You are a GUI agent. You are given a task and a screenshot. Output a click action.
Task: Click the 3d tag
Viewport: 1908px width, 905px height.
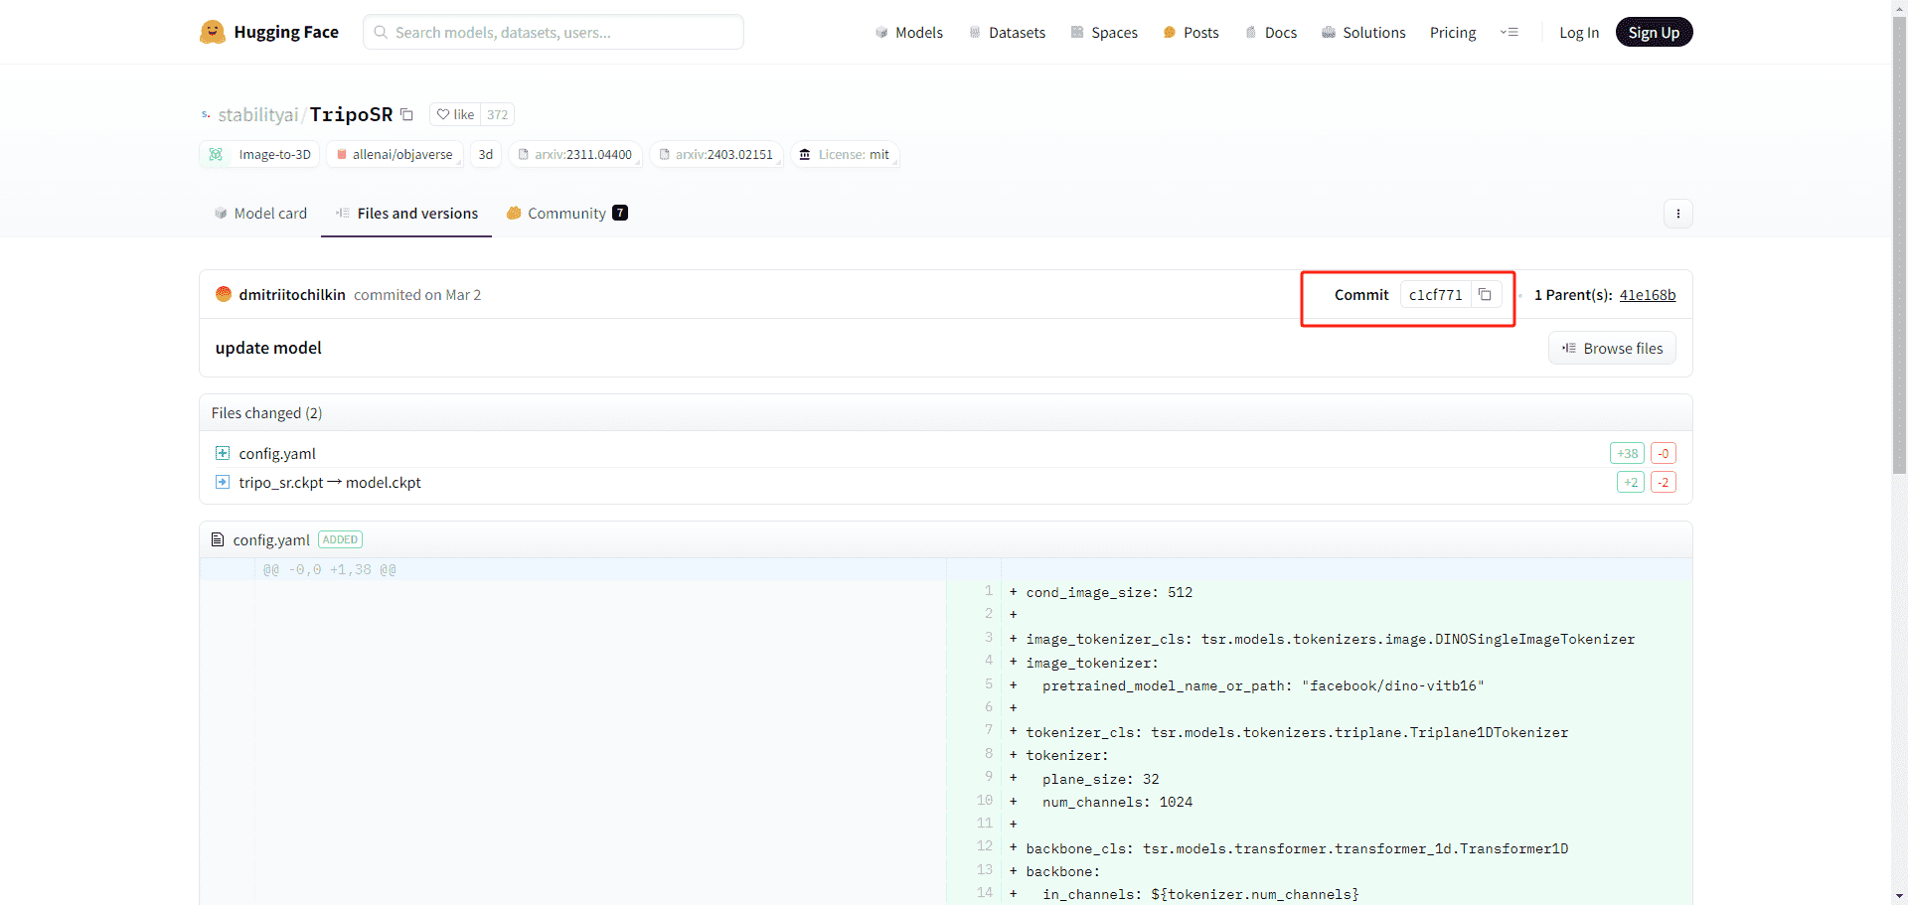tap(485, 154)
